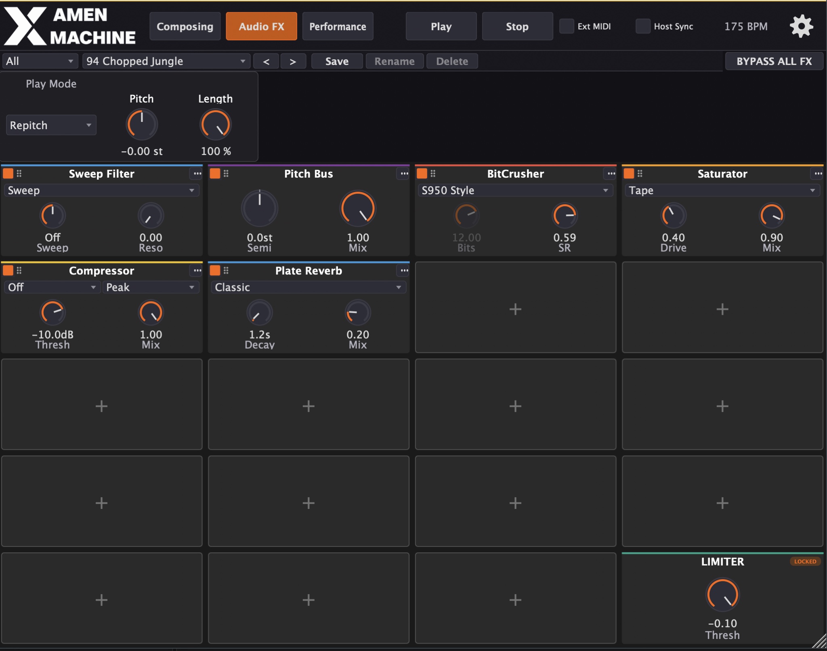Open the All category dropdown
Image resolution: width=827 pixels, height=651 pixels.
40,61
